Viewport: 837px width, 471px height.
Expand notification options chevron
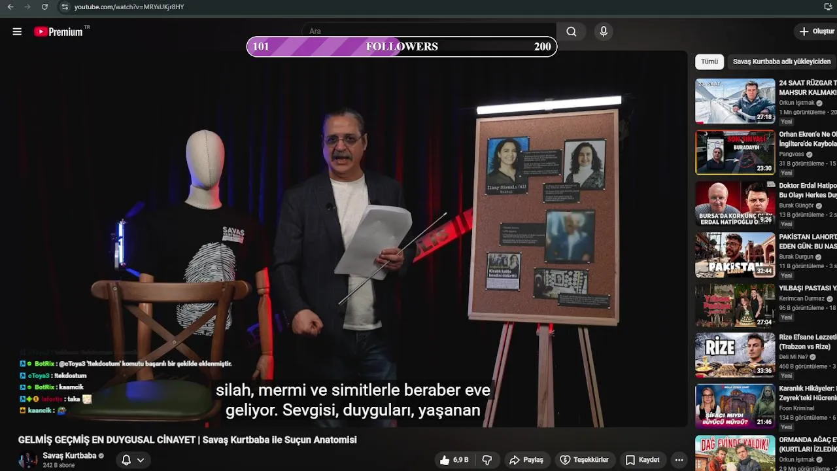pos(141,460)
